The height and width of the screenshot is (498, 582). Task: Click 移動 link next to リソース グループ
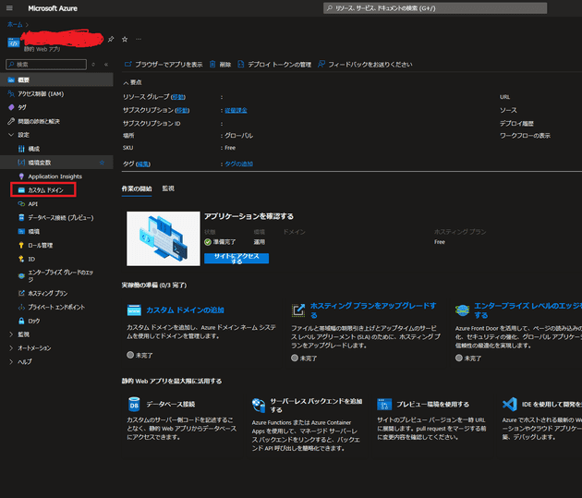click(x=178, y=97)
